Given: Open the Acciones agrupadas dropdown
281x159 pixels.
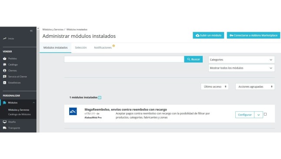Looking at the screenshot, I should point(255,86).
